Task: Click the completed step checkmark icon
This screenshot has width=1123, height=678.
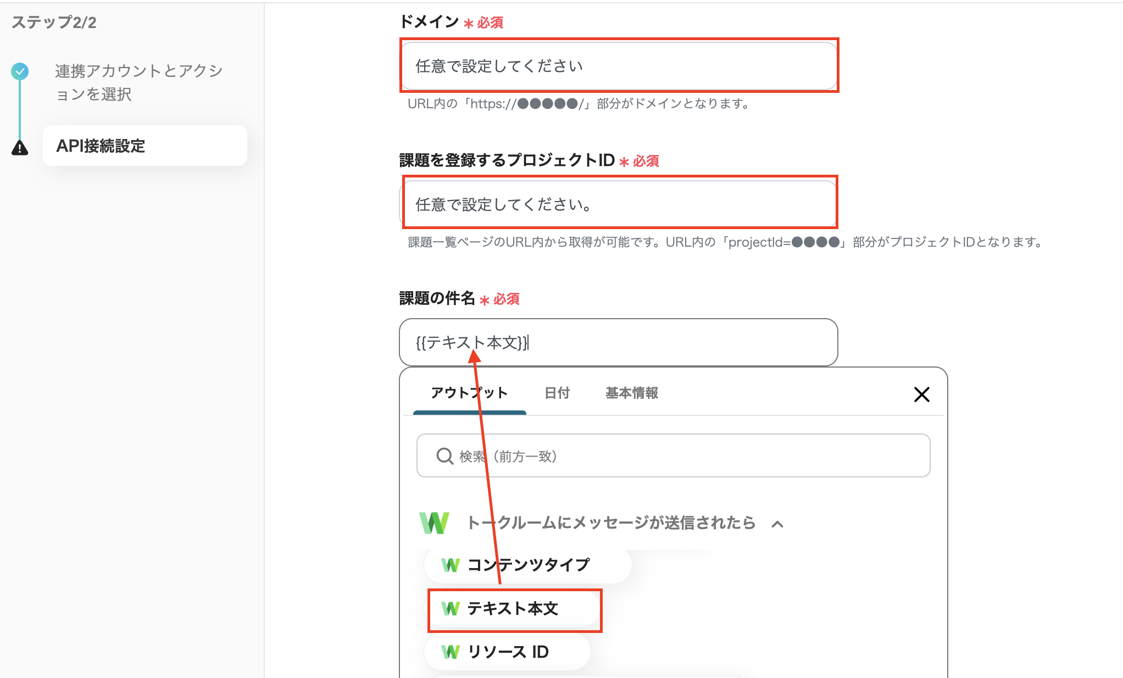Action: [x=20, y=71]
